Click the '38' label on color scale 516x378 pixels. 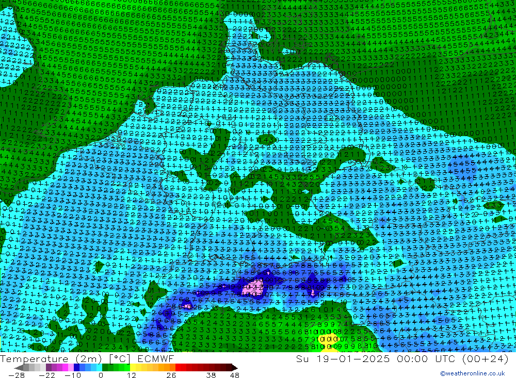[211, 375]
